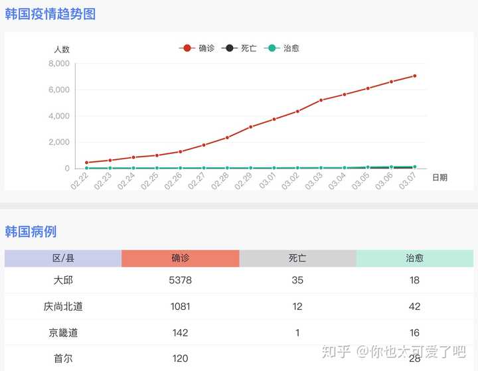478x371 pixels.
Task: Click confirmed count 142
Action: coord(180,333)
